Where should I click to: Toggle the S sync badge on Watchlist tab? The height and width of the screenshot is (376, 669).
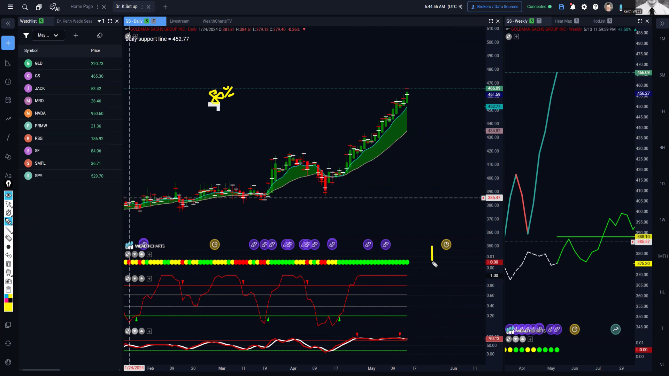[41, 21]
